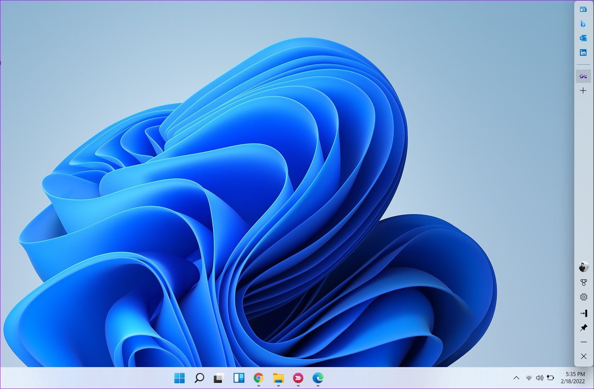The width and height of the screenshot is (594, 389).
Task: Open the pink round app on the taskbar
Action: point(298,378)
